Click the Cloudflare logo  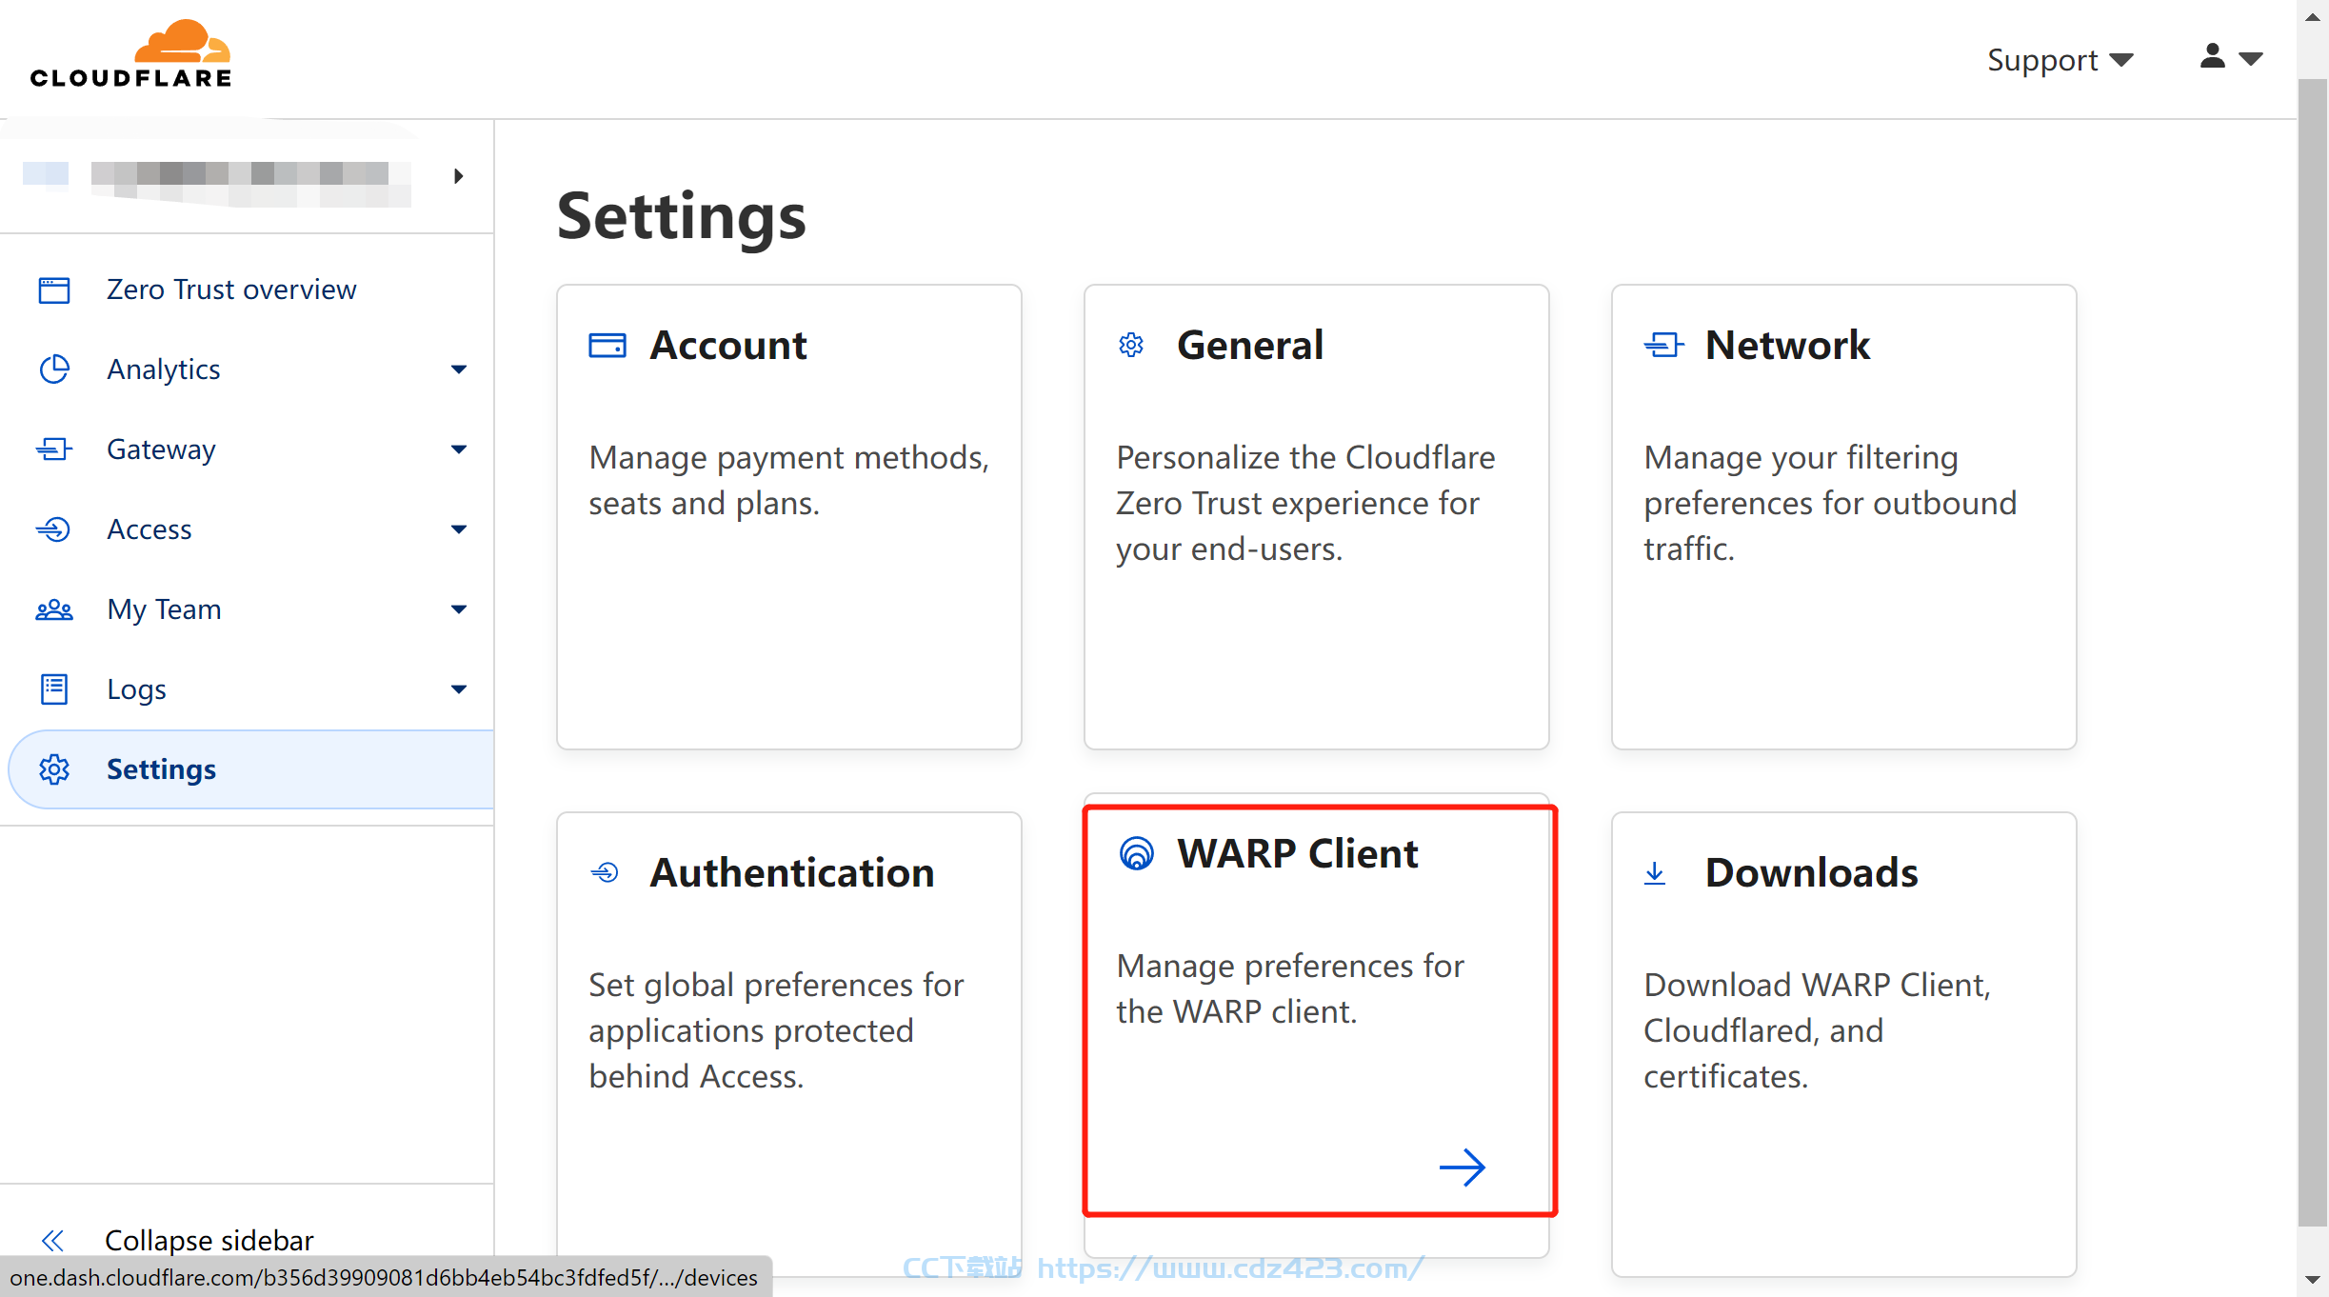(x=130, y=54)
